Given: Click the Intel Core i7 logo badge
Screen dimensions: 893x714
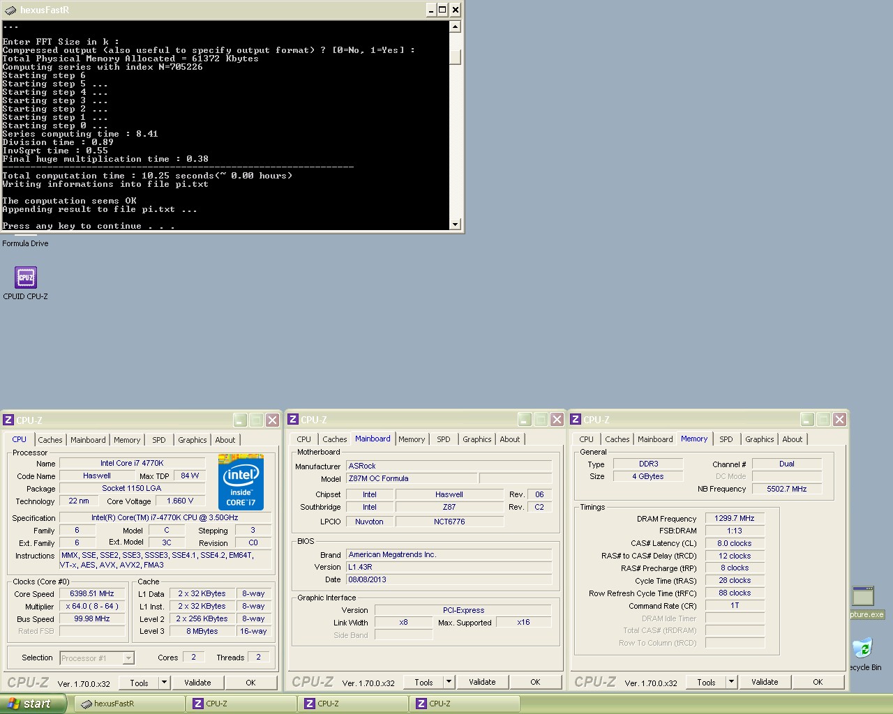Looking at the screenshot, I should [x=241, y=482].
